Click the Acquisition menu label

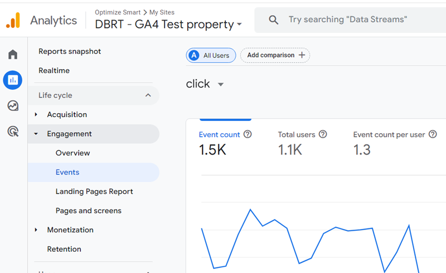pyautogui.click(x=67, y=115)
